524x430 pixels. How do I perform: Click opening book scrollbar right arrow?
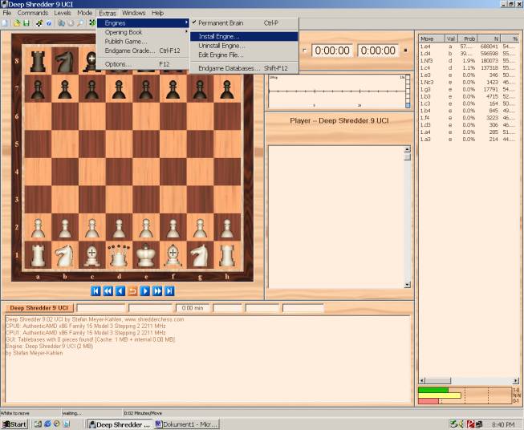tap(516, 381)
